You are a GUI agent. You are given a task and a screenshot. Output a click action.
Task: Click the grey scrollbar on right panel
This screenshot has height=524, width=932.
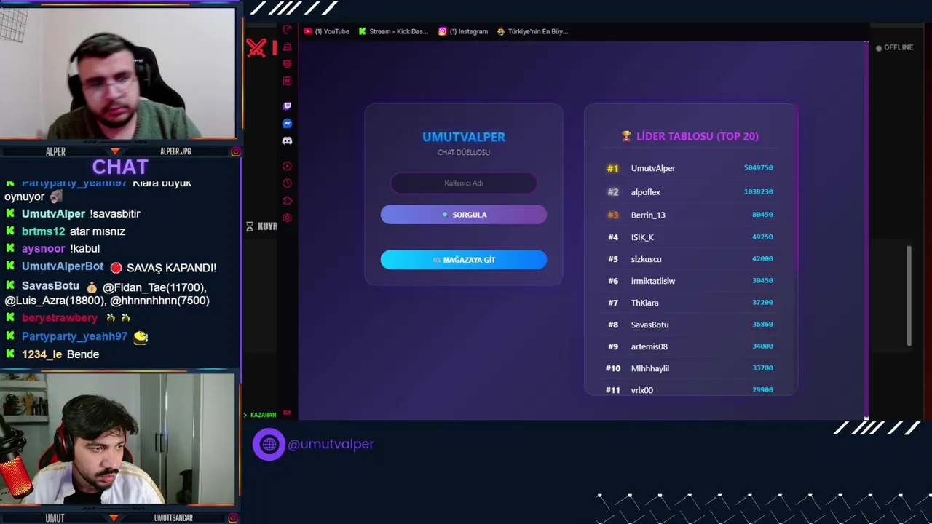point(909,296)
